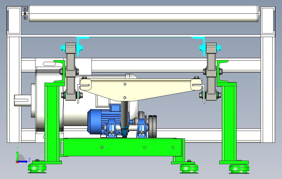
Task: Click the leftmost green leveling foot
Action: click(x=37, y=169)
